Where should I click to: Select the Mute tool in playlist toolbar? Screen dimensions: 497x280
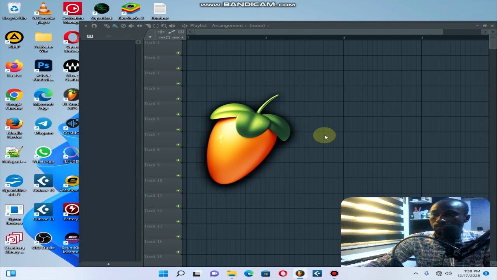(131, 26)
